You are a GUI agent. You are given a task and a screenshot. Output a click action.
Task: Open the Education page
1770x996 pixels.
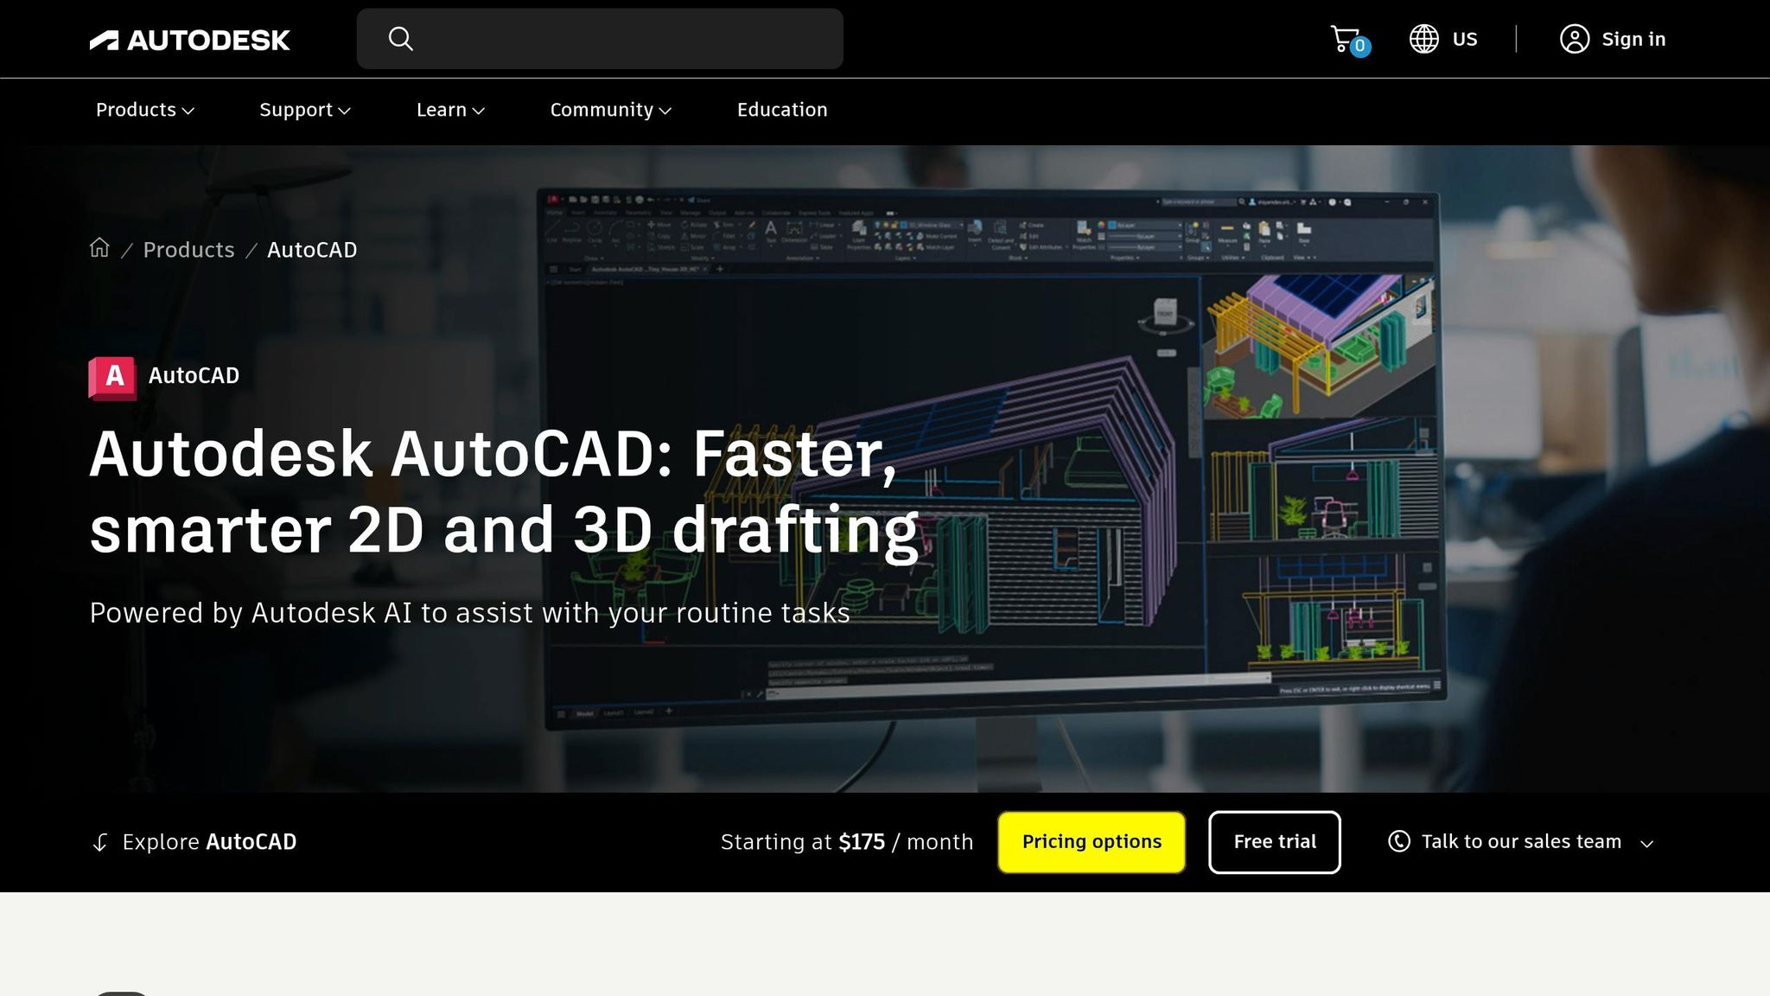[782, 110]
